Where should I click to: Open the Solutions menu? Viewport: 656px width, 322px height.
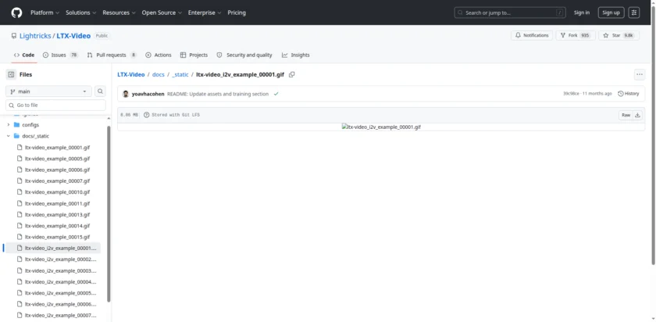(x=80, y=13)
